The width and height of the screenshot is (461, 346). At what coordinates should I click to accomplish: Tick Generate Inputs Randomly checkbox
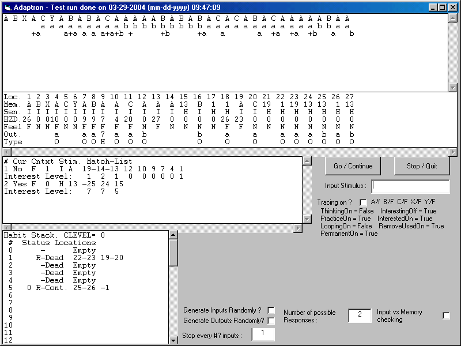(271, 310)
